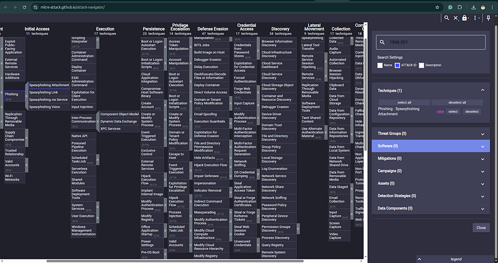Expand the highlighted Software (0) section
Image resolution: width=498 pixels, height=263 pixels.
coord(431,146)
